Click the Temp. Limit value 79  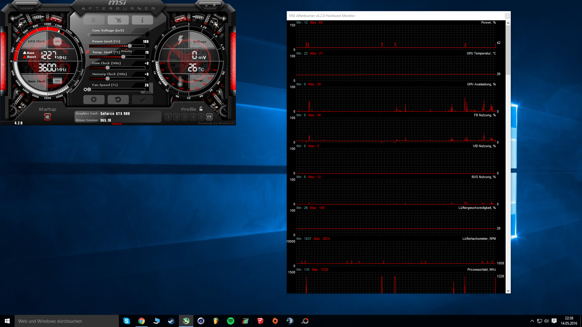click(147, 52)
